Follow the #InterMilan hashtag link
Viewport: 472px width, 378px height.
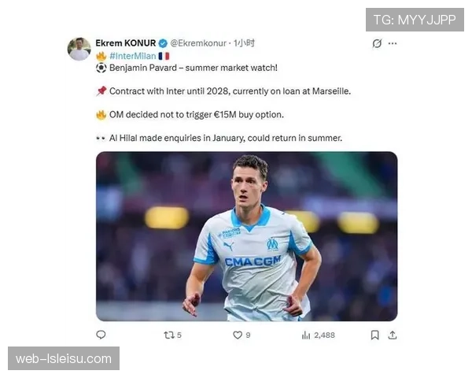point(133,56)
